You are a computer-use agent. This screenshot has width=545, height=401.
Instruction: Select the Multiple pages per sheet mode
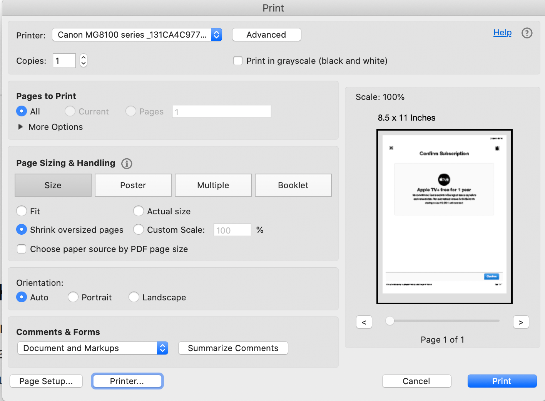tap(213, 185)
